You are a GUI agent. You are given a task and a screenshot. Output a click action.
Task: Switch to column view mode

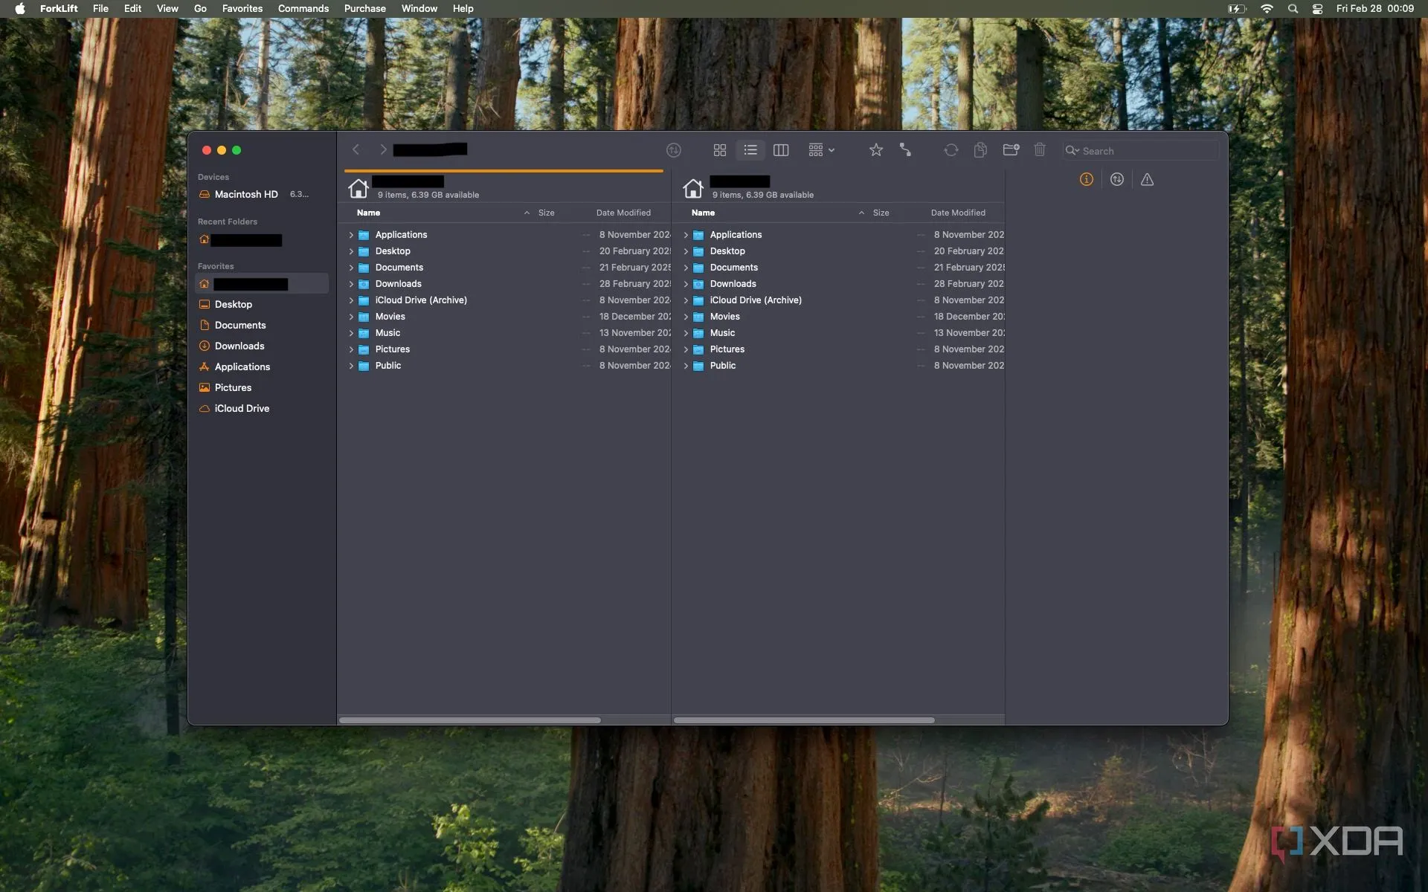pyautogui.click(x=780, y=150)
